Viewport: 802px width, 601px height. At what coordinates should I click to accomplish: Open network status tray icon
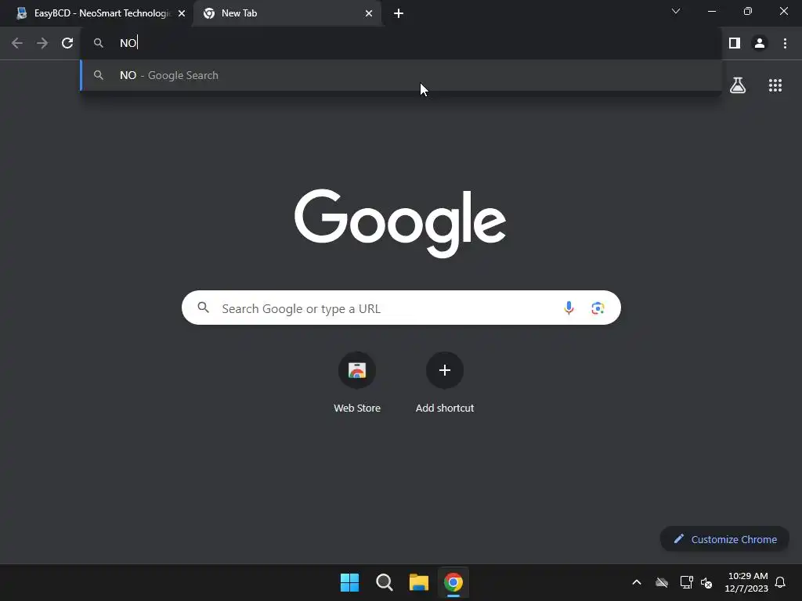point(686,582)
